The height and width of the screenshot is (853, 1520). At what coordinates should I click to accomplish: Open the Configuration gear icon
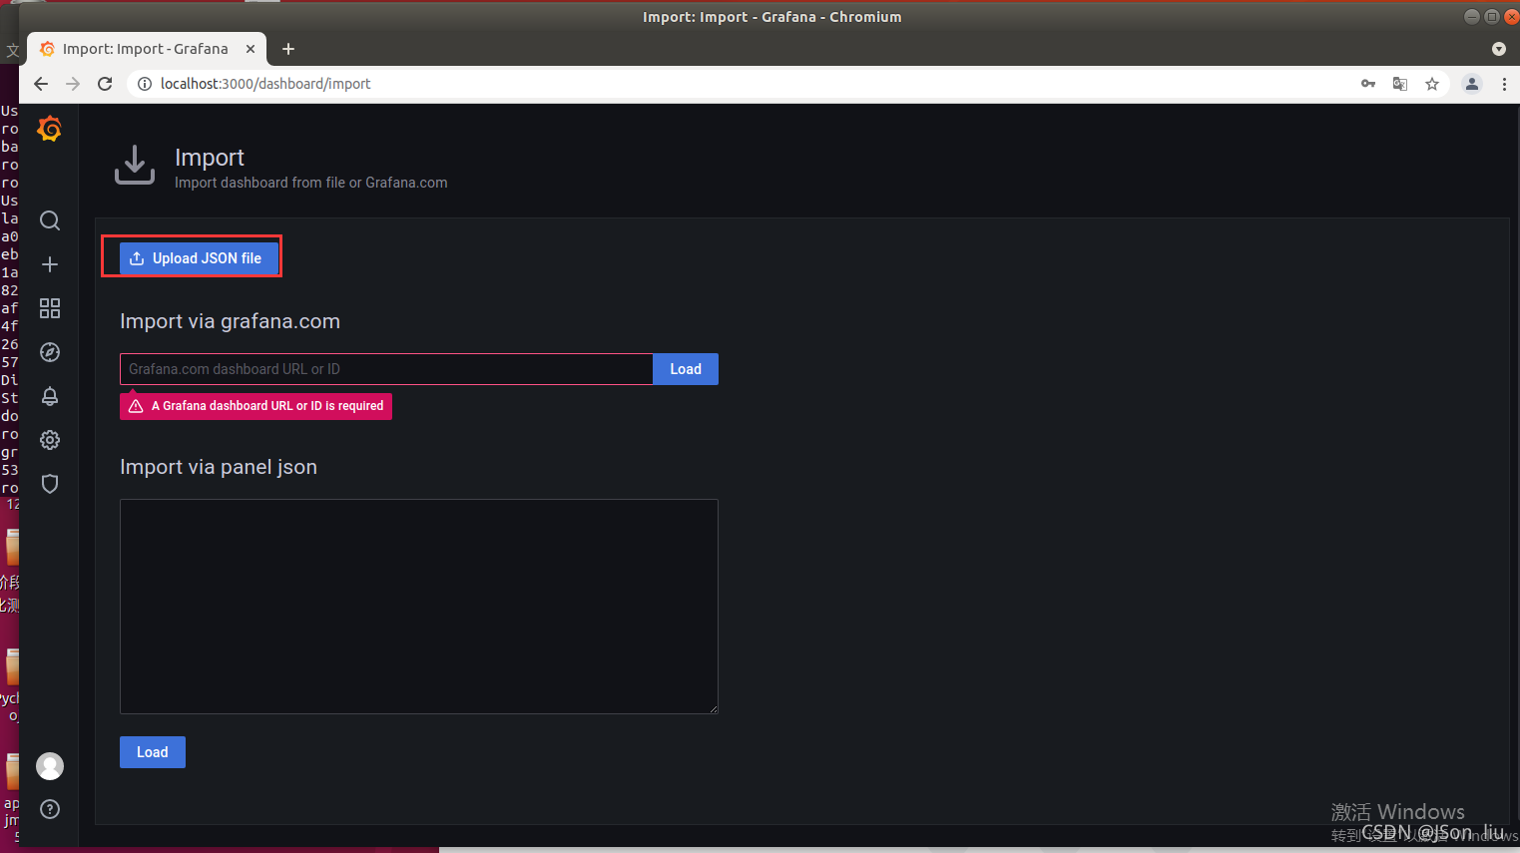coord(50,440)
